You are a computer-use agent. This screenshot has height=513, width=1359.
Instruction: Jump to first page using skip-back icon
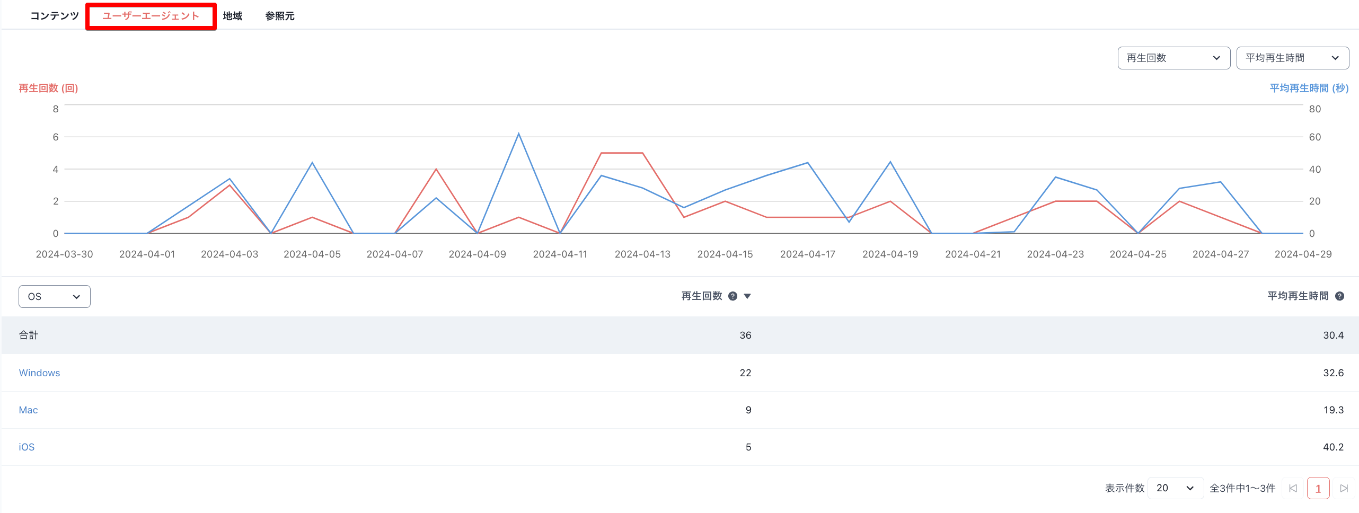click(1294, 488)
